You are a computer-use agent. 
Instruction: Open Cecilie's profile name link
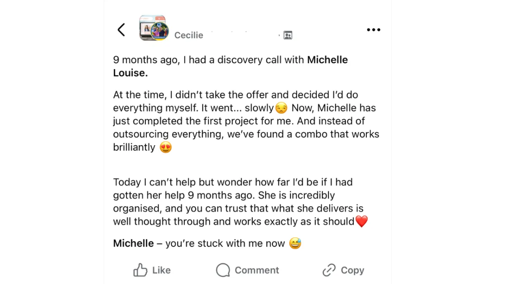[x=189, y=35]
